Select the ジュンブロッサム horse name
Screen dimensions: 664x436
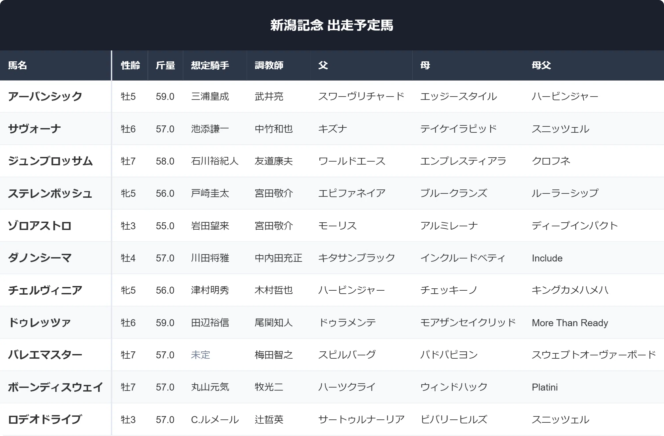point(50,161)
